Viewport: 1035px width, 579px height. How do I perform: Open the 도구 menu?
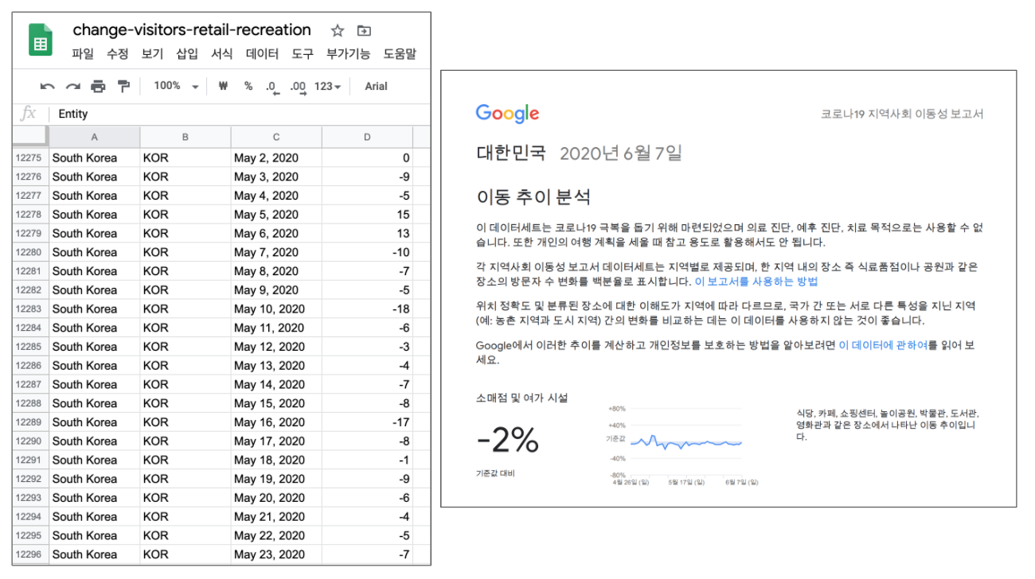point(303,54)
